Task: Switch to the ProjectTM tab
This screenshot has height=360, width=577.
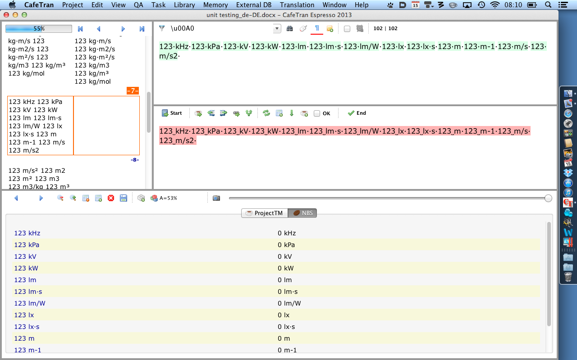Action: [264, 213]
